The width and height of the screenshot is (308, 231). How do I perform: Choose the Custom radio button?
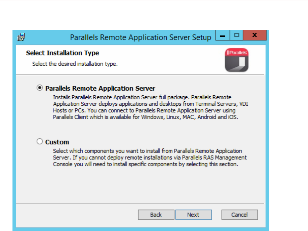pos(40,142)
